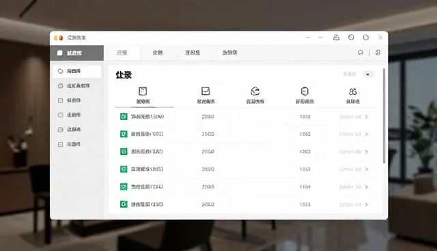Select the document icon category, underlined in red
The width and height of the screenshot is (437, 251).
pyautogui.click(x=143, y=95)
